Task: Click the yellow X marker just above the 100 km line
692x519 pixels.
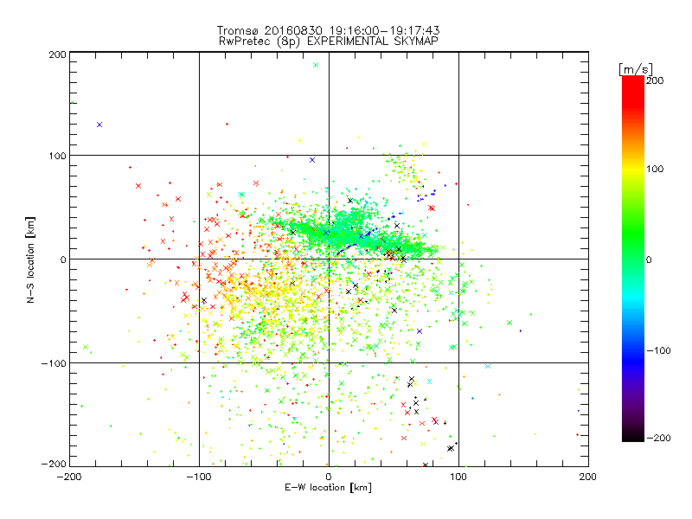Action: (425, 144)
